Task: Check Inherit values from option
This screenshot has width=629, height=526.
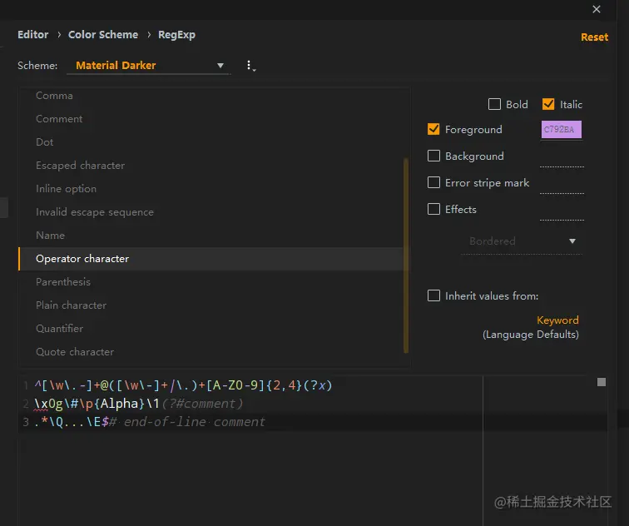Action: click(x=433, y=295)
